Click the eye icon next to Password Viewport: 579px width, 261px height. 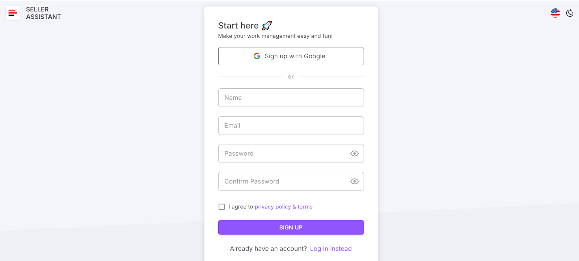(354, 153)
